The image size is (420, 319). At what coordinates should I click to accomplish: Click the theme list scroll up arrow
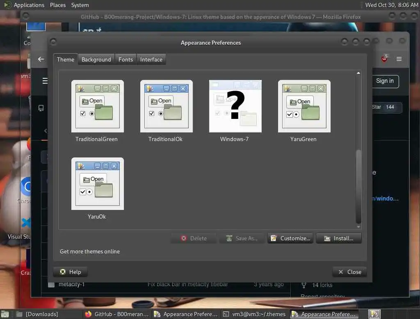tap(358, 73)
